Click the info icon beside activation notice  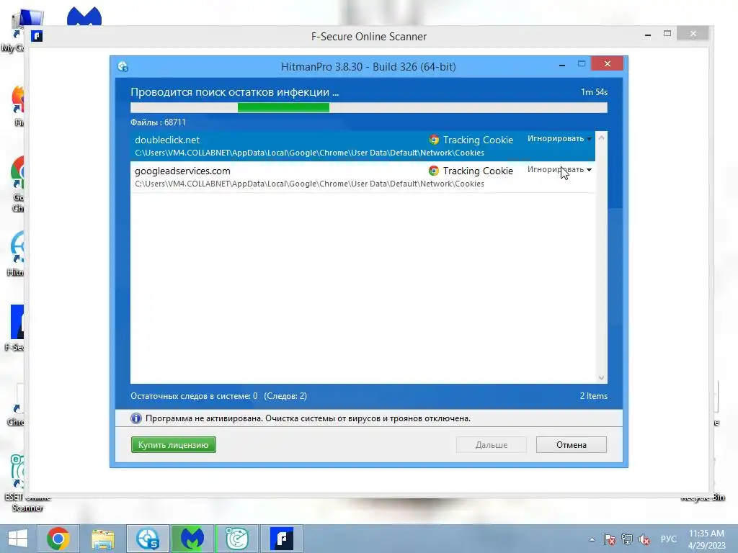click(136, 418)
